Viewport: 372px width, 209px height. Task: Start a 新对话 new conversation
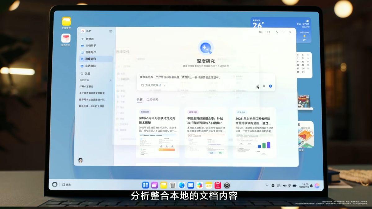pos(90,39)
